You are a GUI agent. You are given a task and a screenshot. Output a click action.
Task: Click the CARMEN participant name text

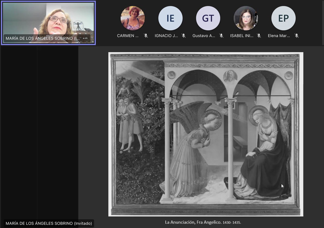[x=128, y=35]
